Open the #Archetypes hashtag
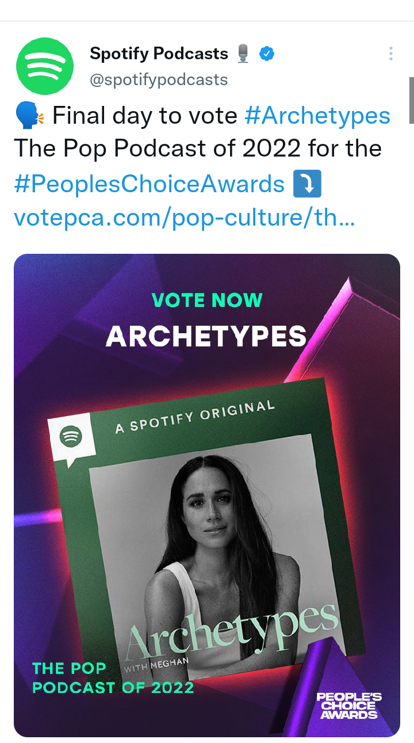The width and height of the screenshot is (414, 743). pos(317,116)
